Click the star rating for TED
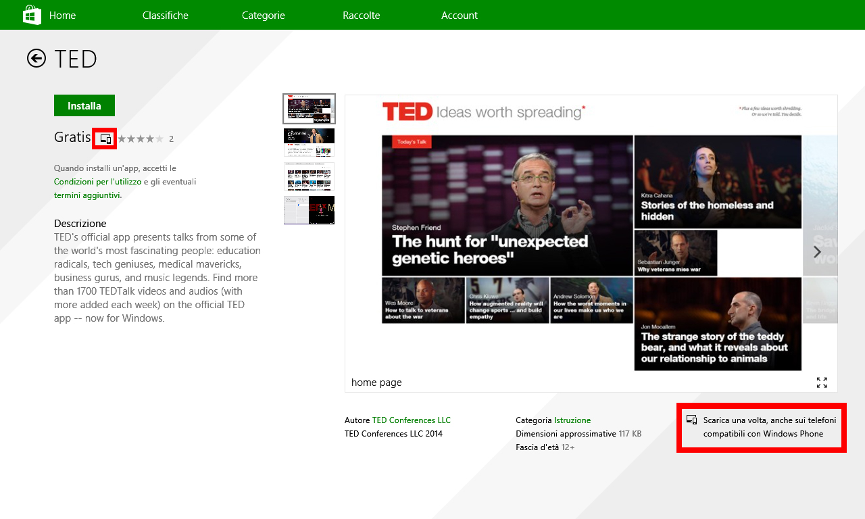Viewport: 865px width, 519px height. 141,139
